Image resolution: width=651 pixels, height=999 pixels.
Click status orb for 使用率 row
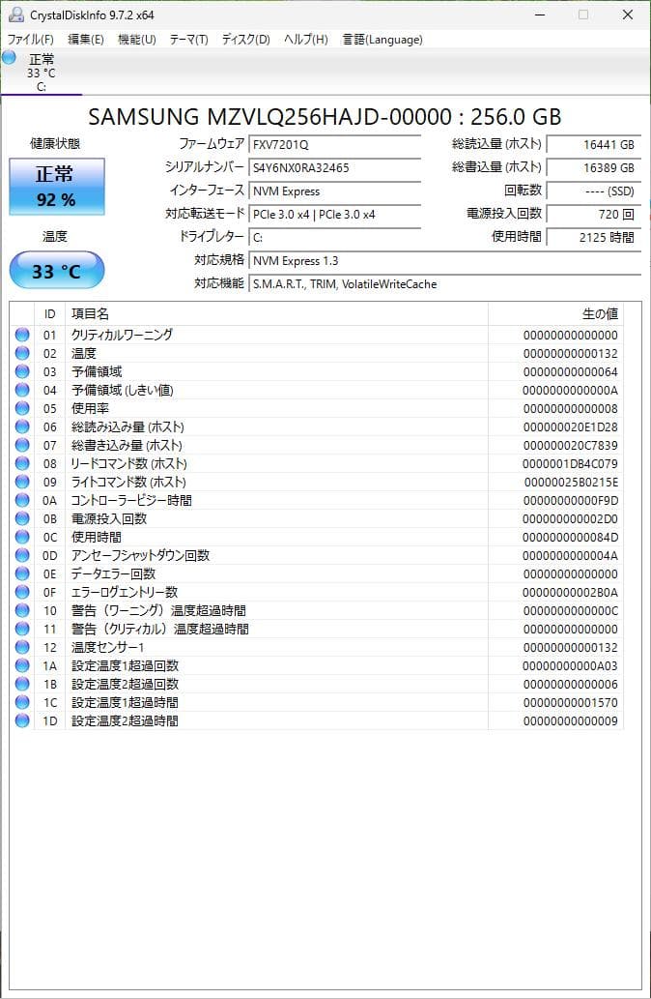(x=22, y=408)
